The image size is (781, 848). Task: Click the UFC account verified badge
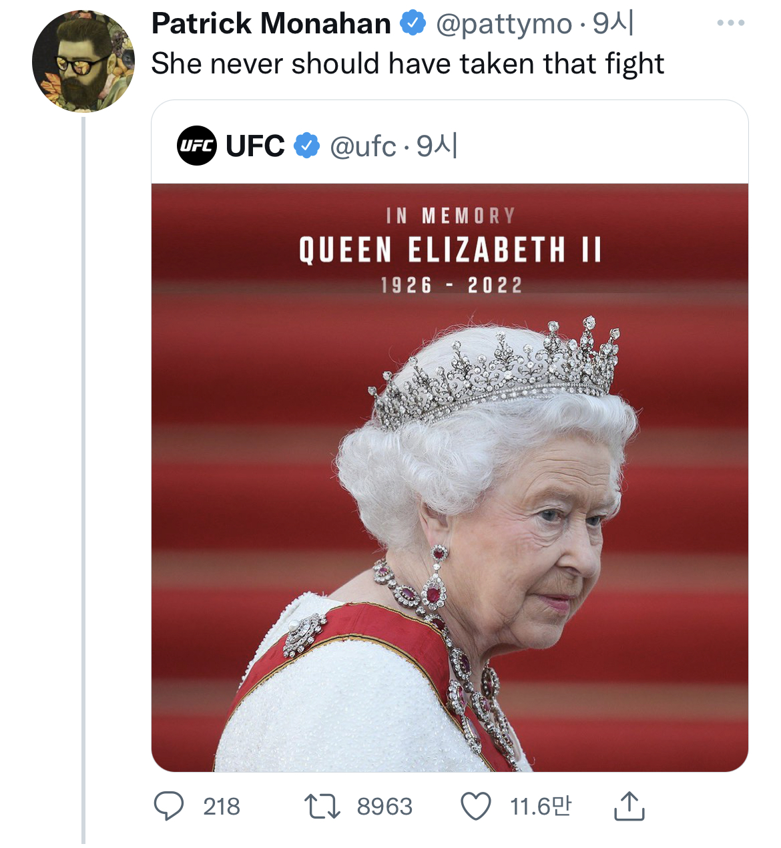point(306,146)
